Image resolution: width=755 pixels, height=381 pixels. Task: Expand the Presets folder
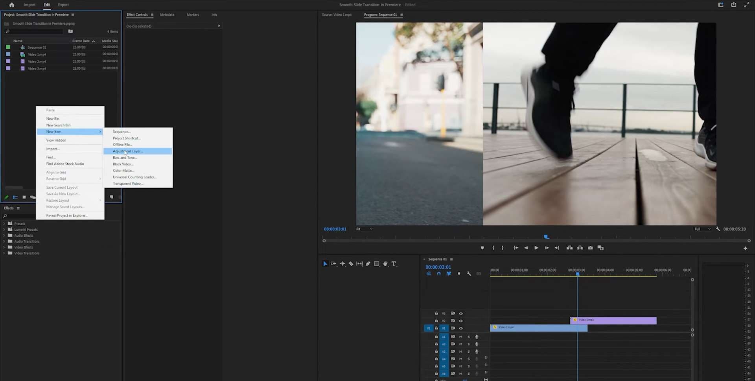click(4, 224)
